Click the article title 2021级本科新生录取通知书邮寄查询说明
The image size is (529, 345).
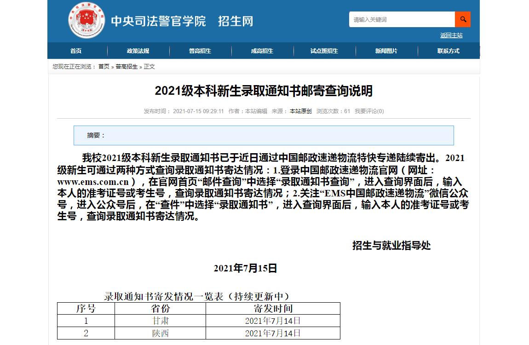264,91
